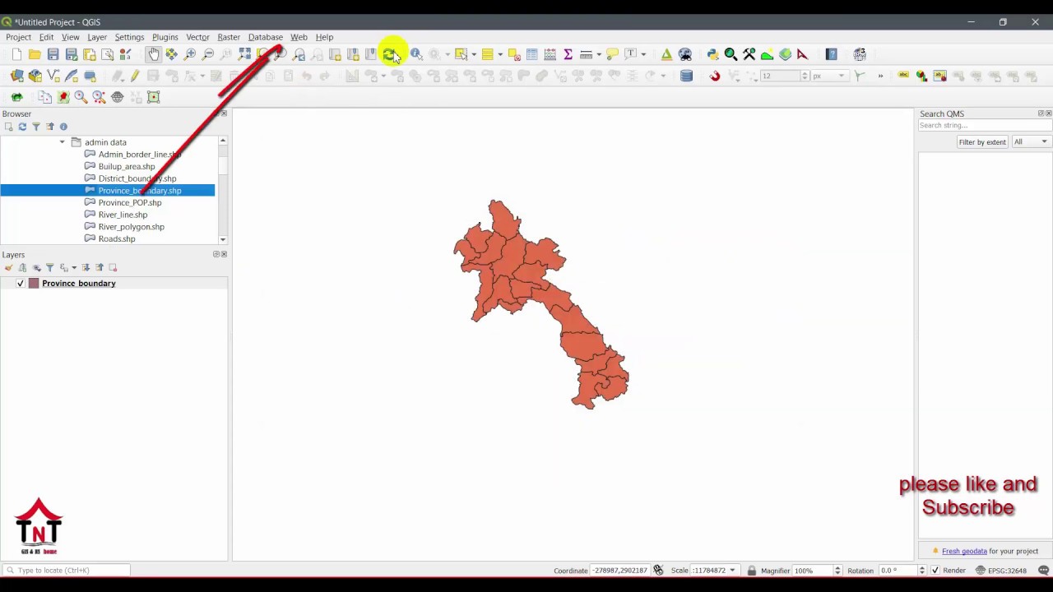Open the px unit dropdown
Image resolution: width=1053 pixels, height=592 pixels.
click(829, 76)
